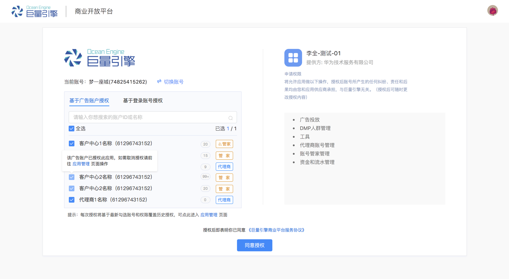The width and height of the screenshot is (509, 279).
Task: Open 应用管理 link in the bottom hint
Action: [209, 215]
